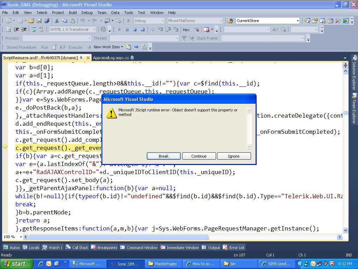Click the editor's scroll-down arrow
358x269 pixels.
(345, 230)
